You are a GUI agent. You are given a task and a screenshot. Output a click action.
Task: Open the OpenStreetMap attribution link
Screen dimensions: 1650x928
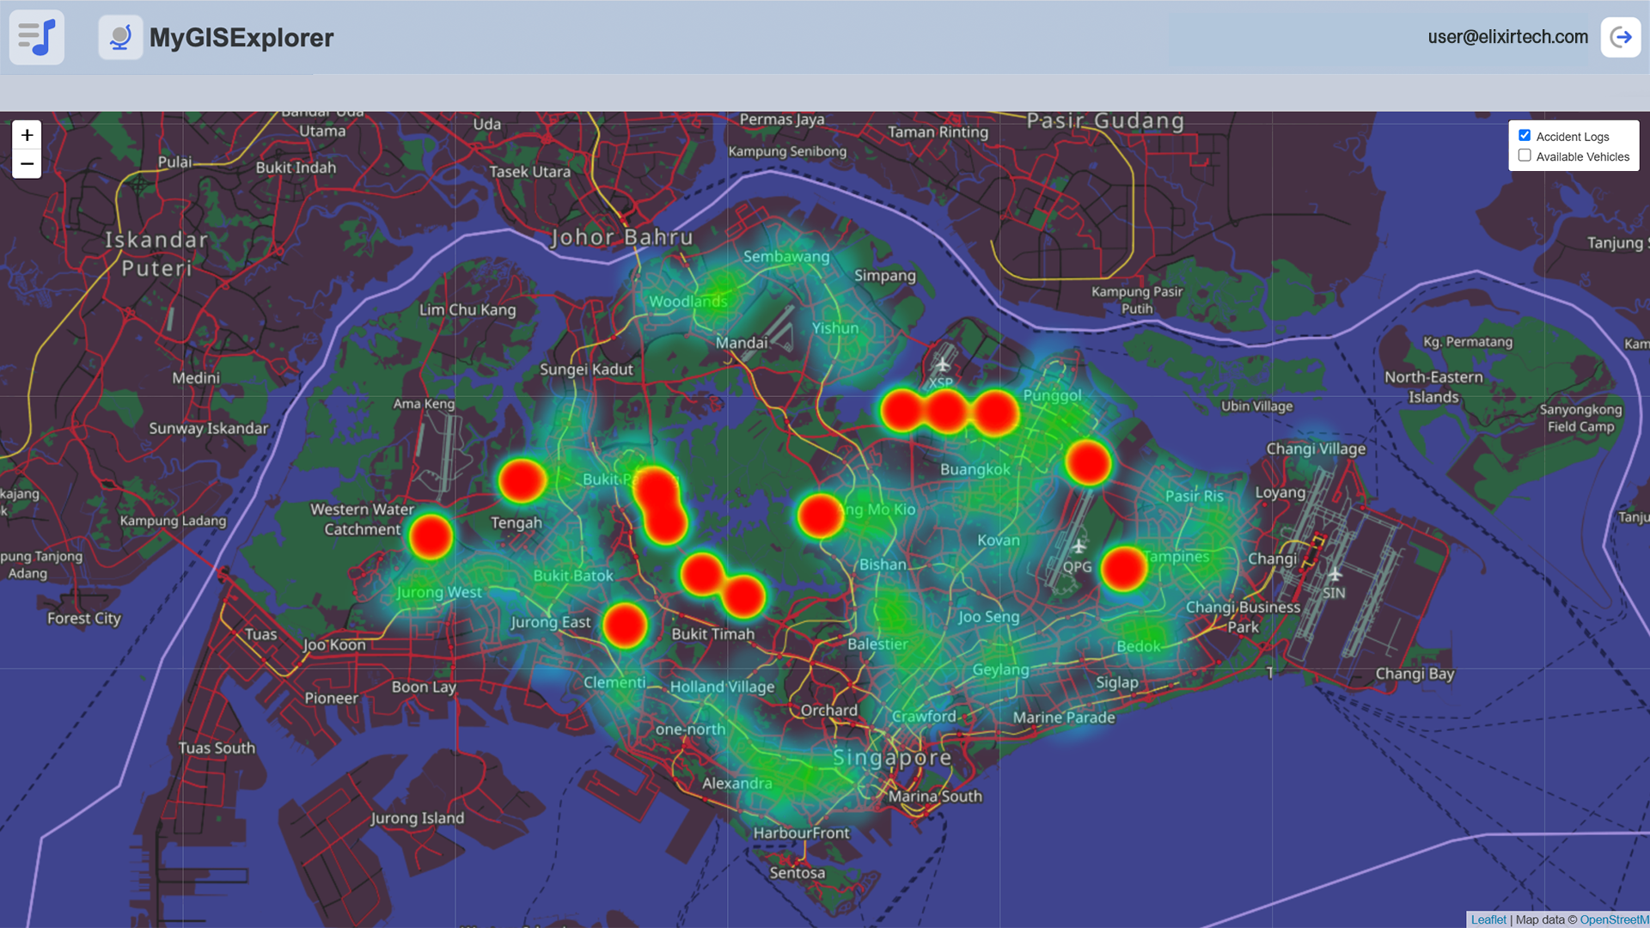tap(1614, 919)
